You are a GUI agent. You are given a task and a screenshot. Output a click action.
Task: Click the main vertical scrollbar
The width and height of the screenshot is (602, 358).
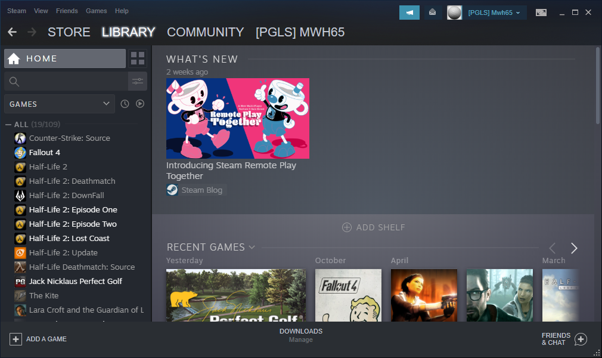(598, 85)
